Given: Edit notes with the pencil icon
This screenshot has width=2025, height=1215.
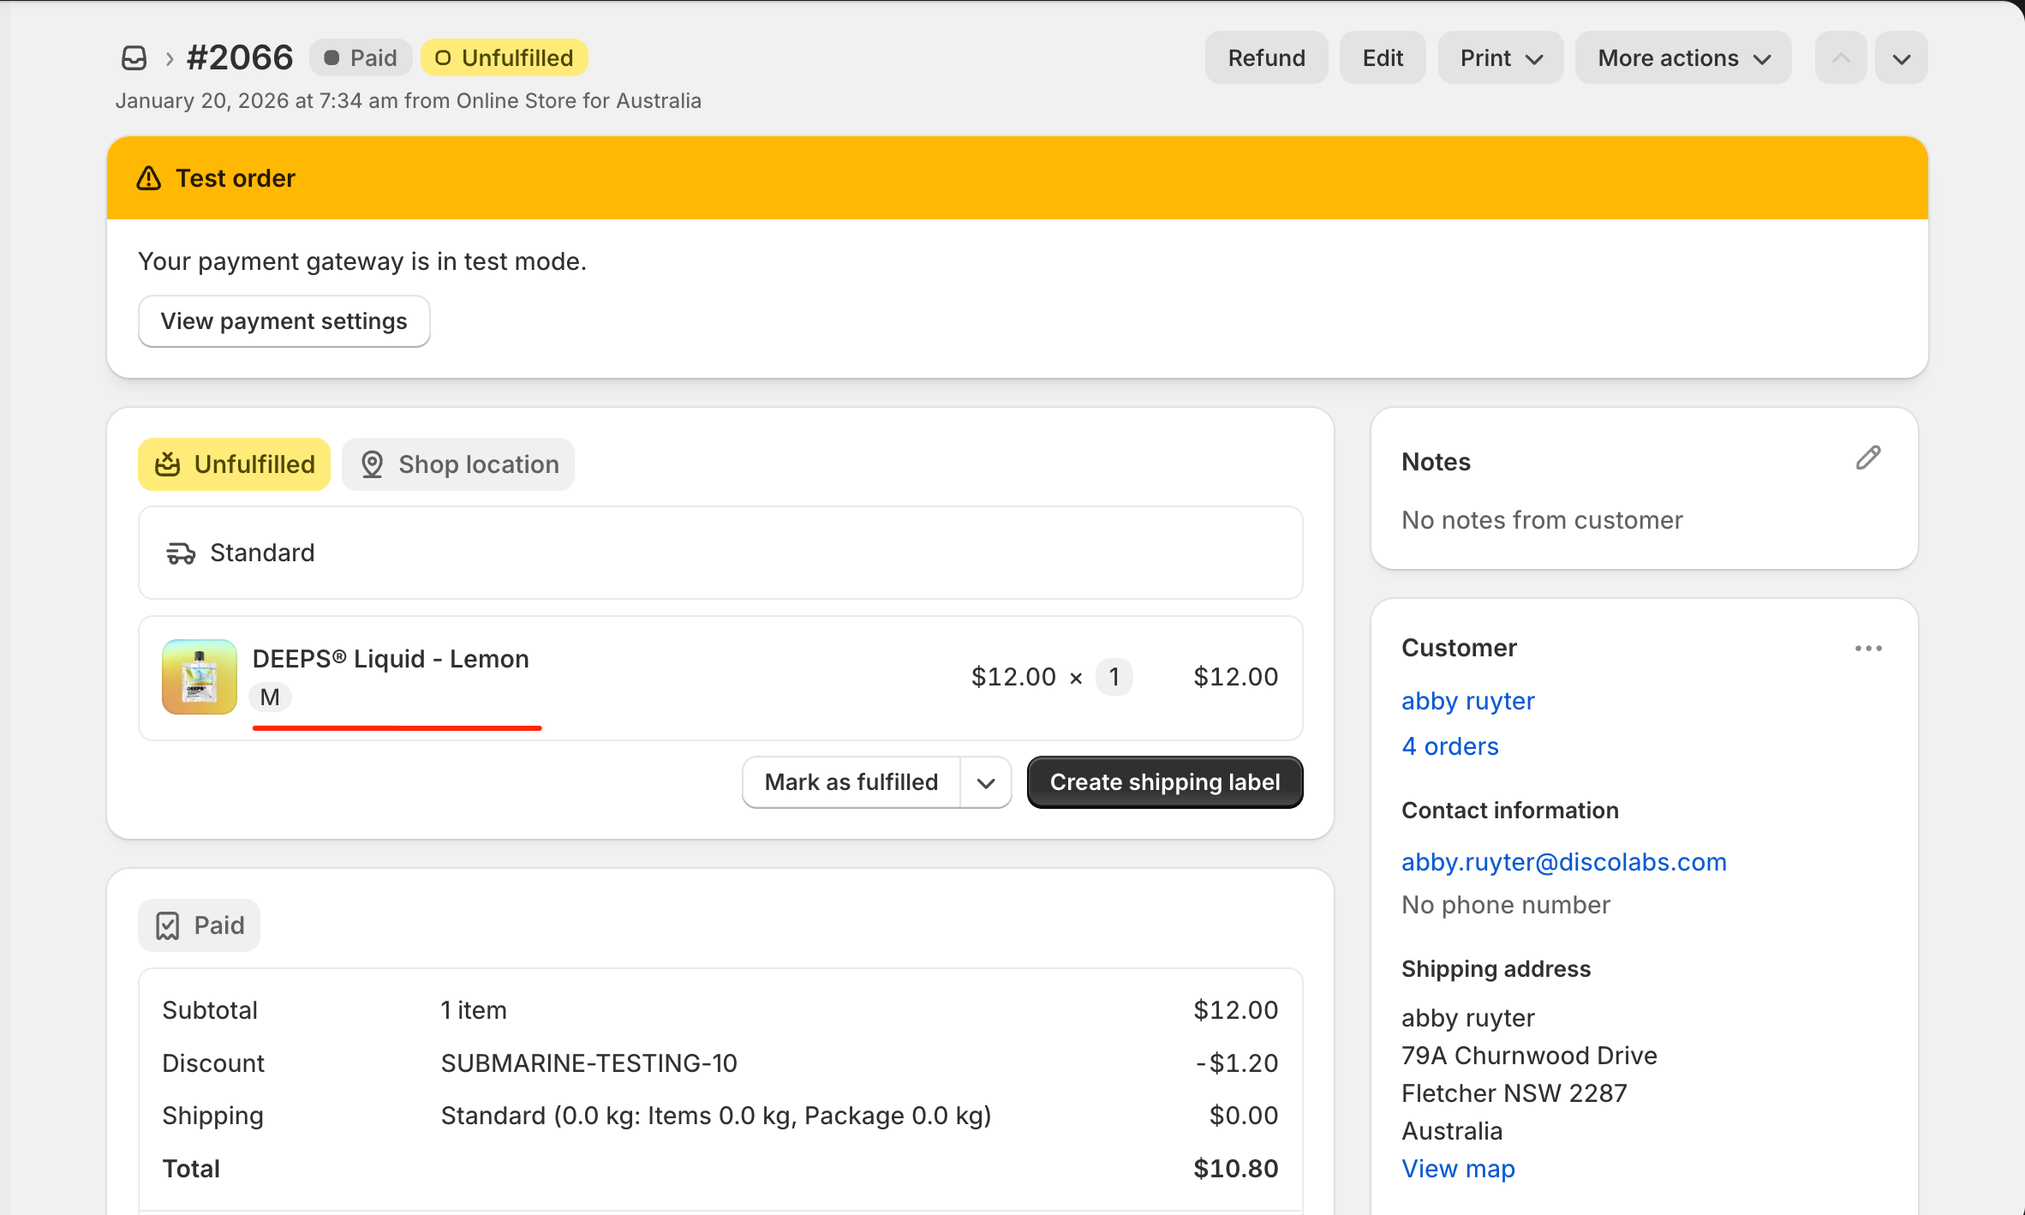Looking at the screenshot, I should [x=1868, y=458].
